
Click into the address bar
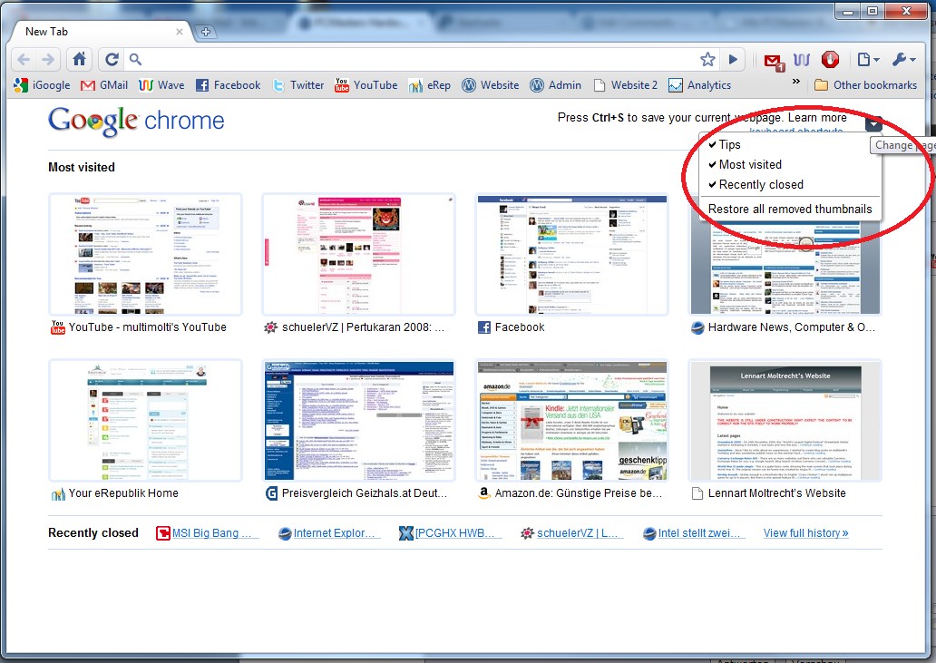pyautogui.click(x=418, y=59)
